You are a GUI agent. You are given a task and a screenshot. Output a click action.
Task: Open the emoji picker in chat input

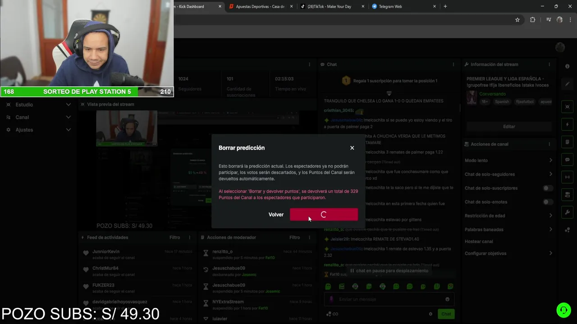[x=448, y=299]
